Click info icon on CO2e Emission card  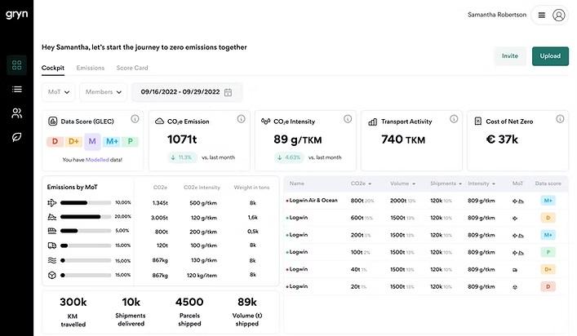(241, 119)
